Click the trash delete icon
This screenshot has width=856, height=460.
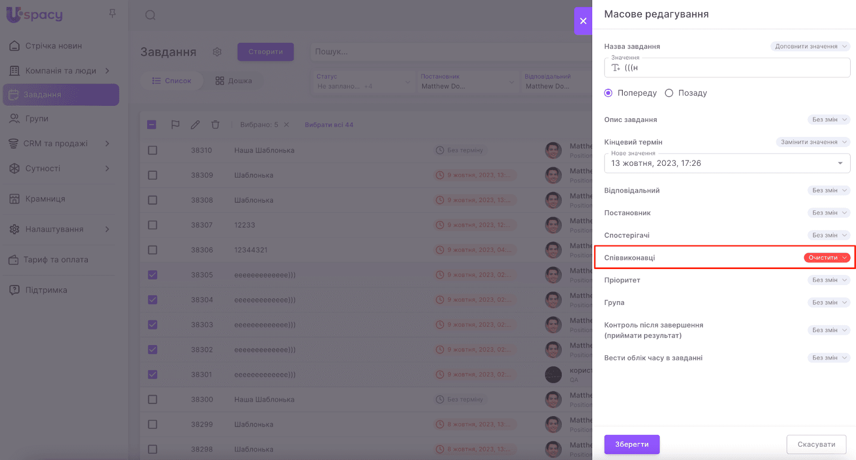[x=215, y=125]
